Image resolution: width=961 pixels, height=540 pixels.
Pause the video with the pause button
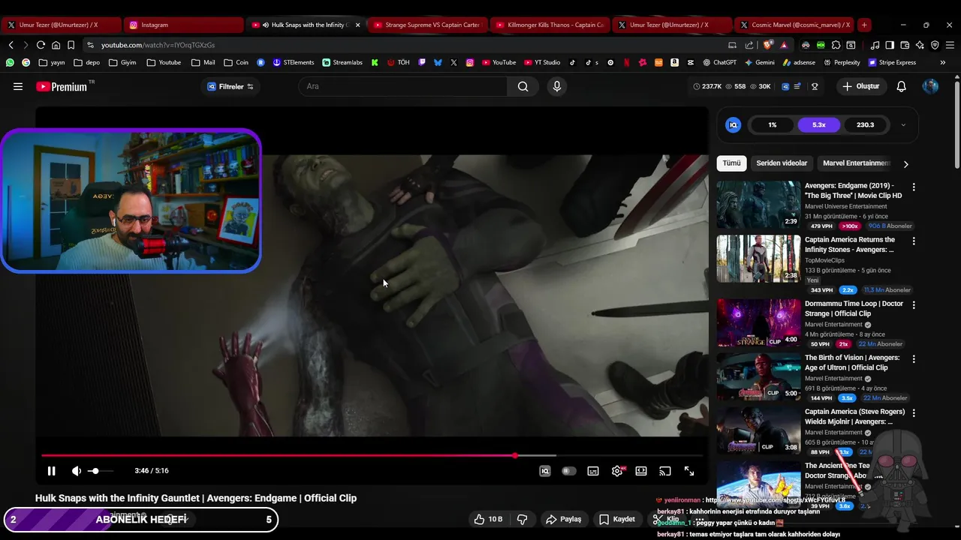point(51,471)
